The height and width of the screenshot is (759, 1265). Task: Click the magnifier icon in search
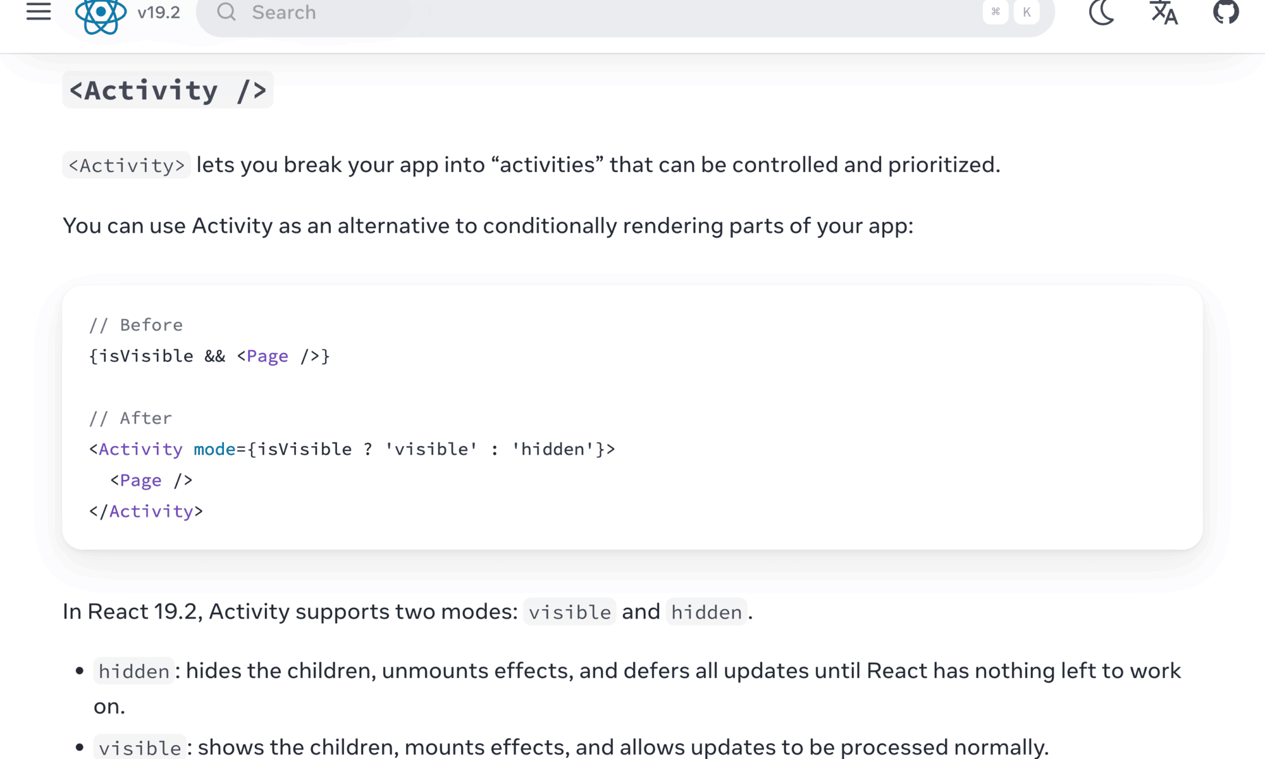pyautogui.click(x=226, y=12)
